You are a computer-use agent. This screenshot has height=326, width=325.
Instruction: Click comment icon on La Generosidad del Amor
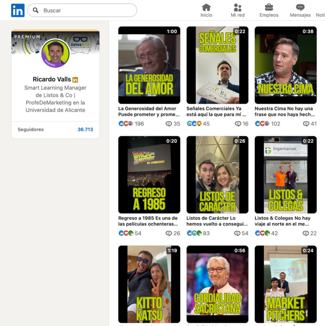(168, 124)
